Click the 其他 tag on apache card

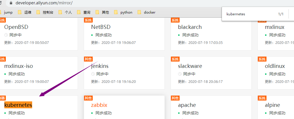(175, 98)
